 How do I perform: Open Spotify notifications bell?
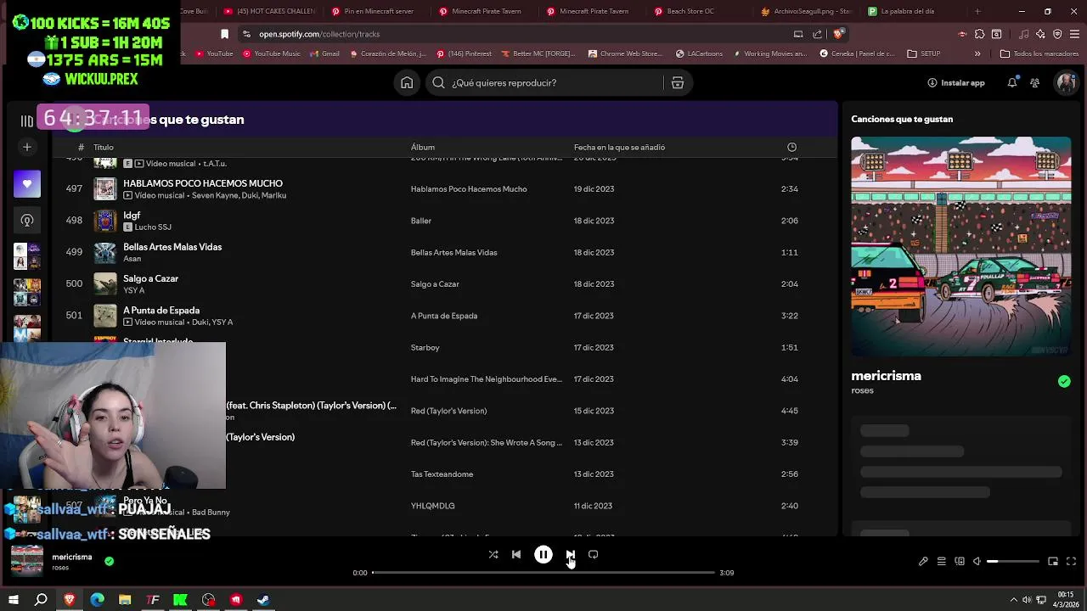coord(1012,82)
